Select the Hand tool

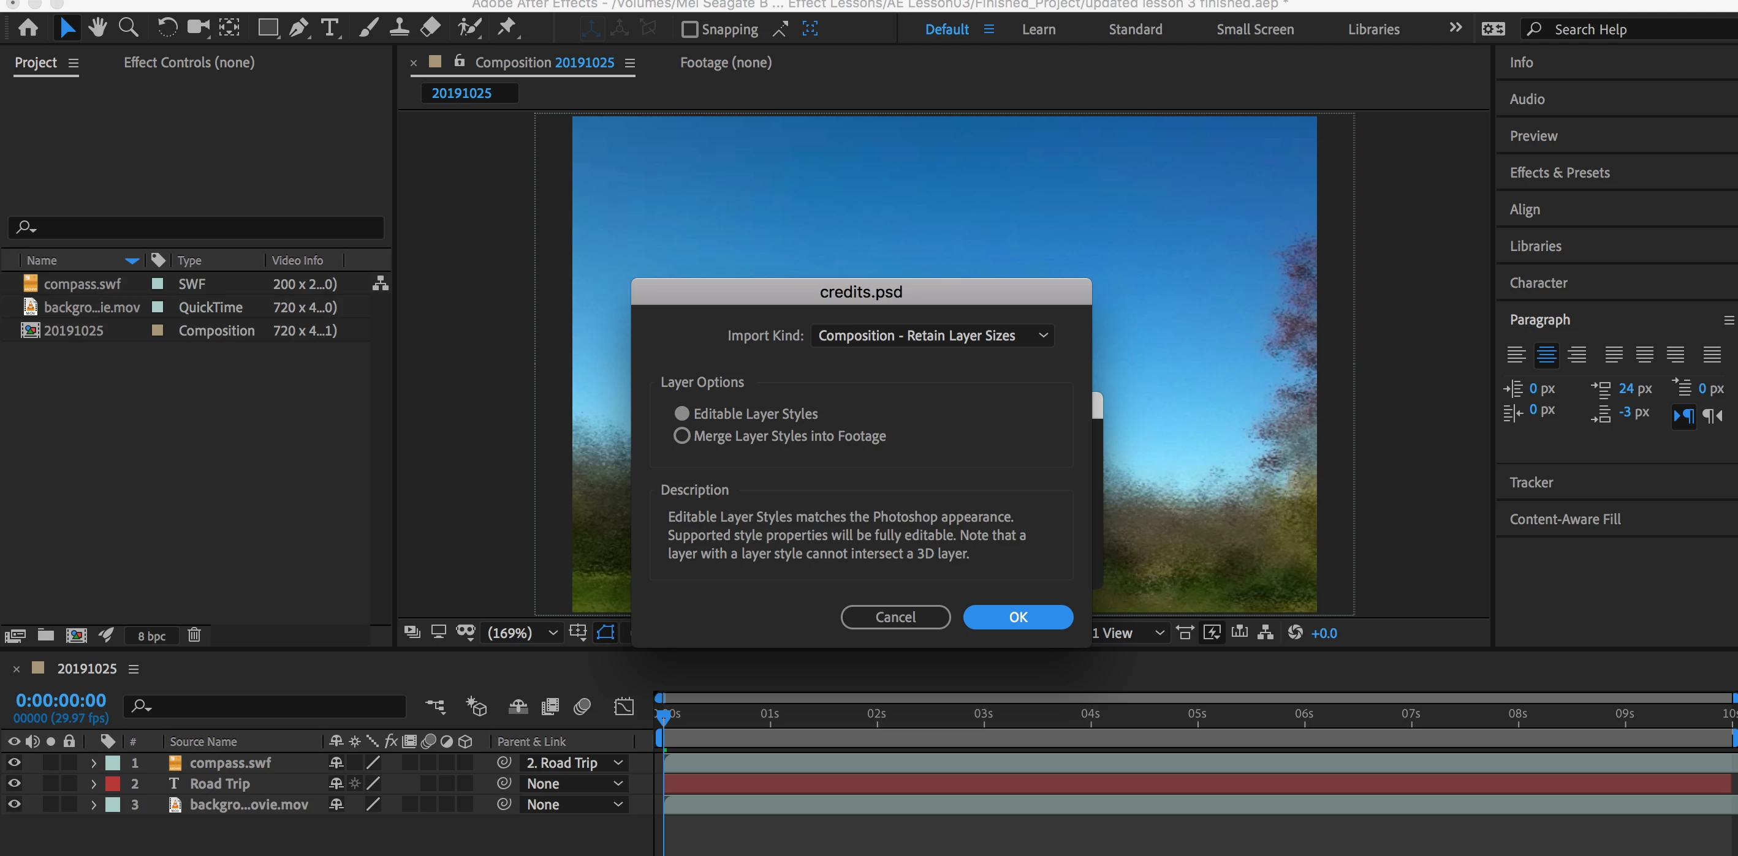pos(98,28)
